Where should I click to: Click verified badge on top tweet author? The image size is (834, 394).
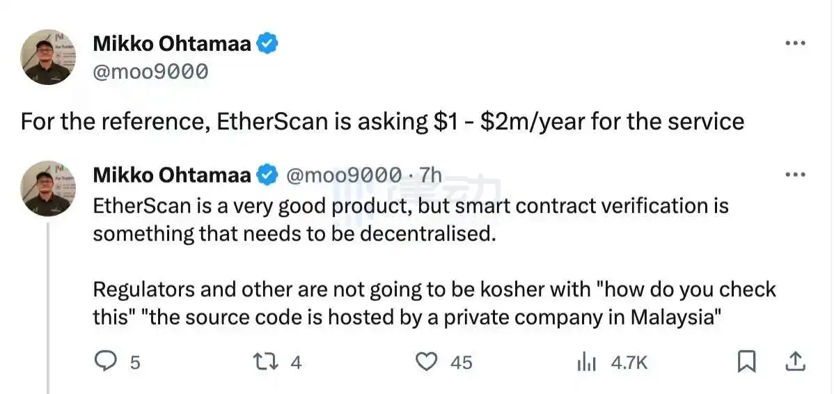[269, 44]
